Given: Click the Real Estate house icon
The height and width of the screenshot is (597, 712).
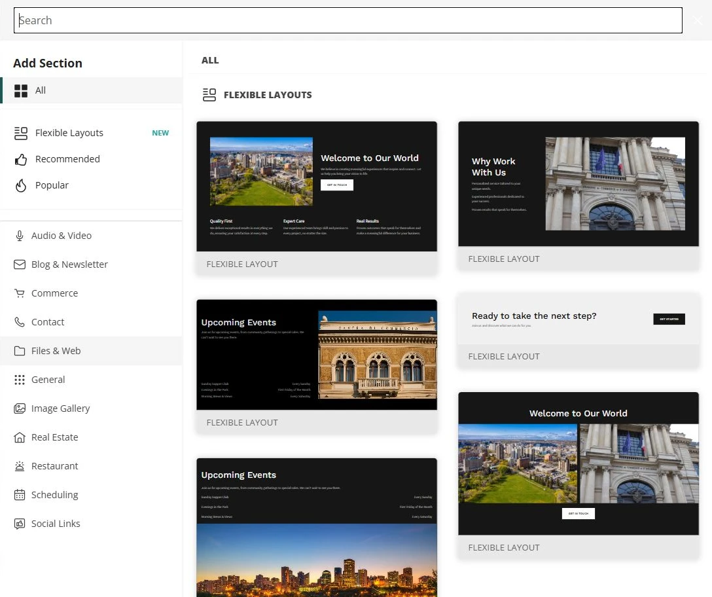Looking at the screenshot, I should click(20, 437).
